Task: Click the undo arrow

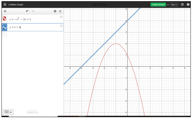Action: tap(27, 11)
